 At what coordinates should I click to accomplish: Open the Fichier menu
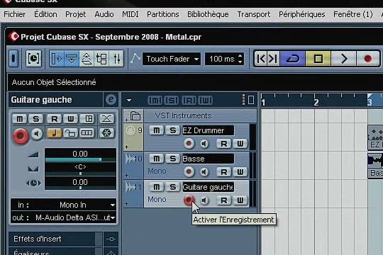[14, 14]
